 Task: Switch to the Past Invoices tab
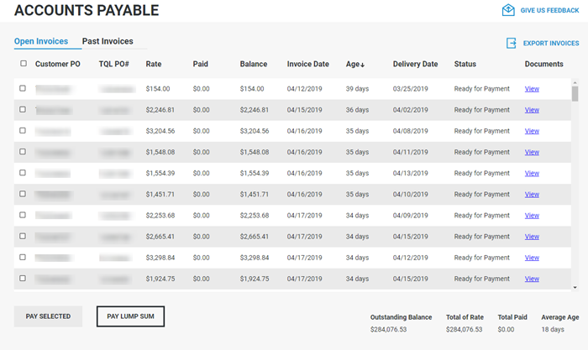pos(108,41)
